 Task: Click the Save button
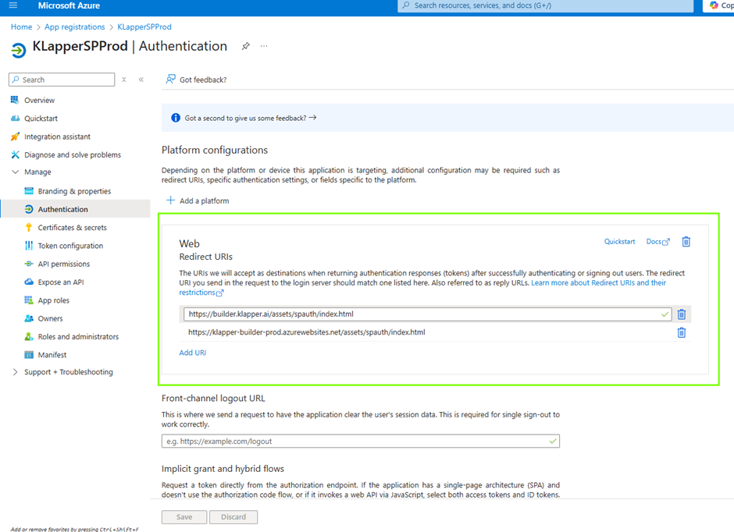[x=184, y=516]
